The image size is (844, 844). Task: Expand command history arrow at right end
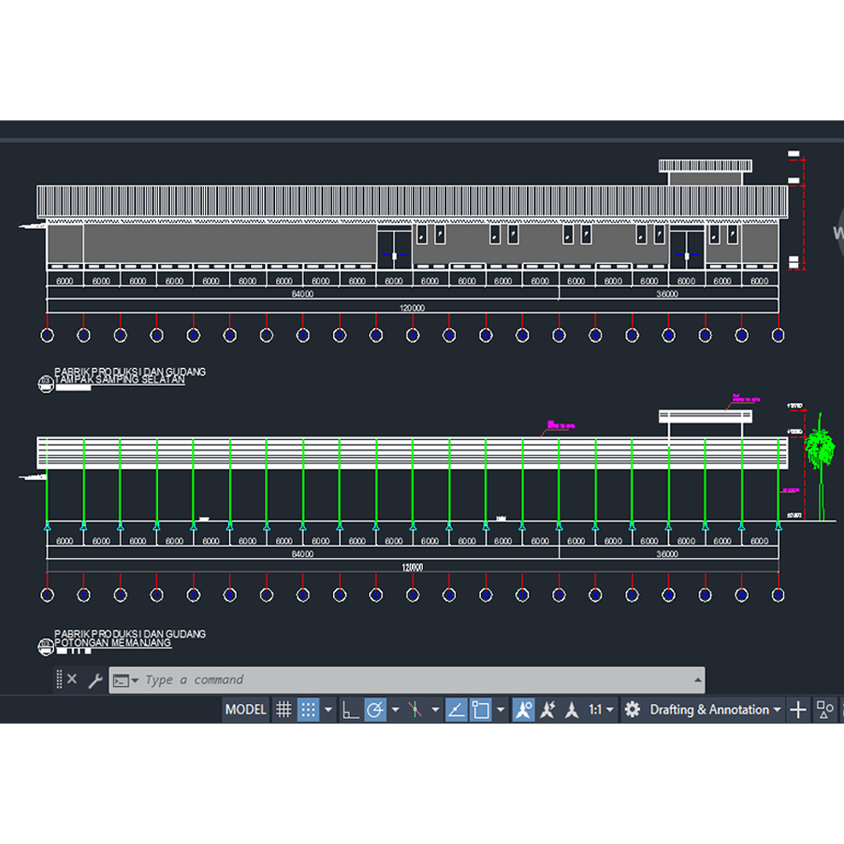pyautogui.click(x=698, y=680)
